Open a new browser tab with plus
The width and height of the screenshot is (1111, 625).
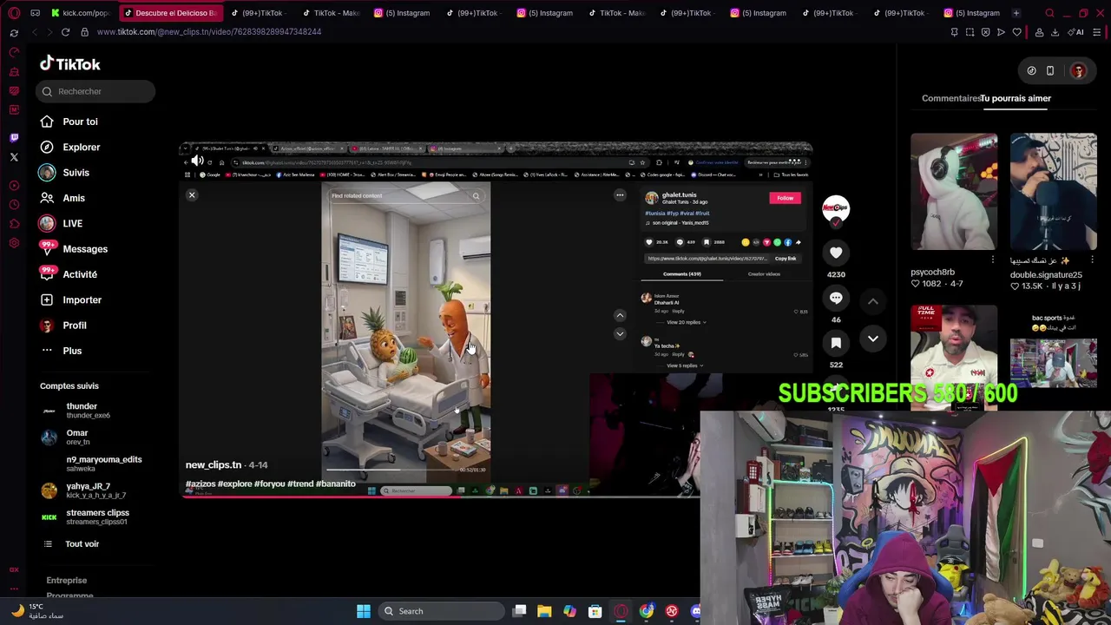point(1016,13)
